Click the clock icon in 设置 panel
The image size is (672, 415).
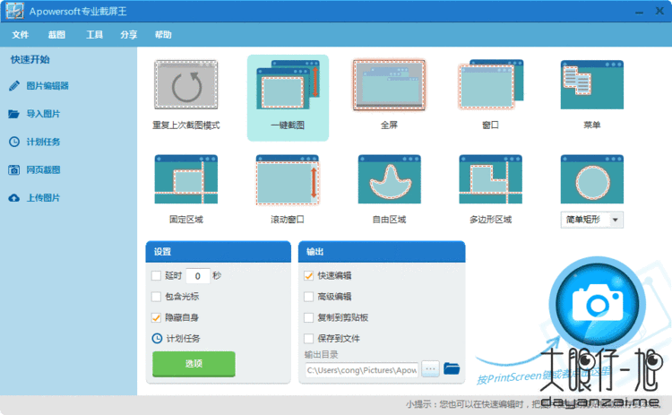pyautogui.click(x=158, y=339)
